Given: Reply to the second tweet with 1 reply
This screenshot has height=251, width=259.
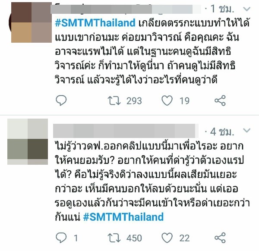Looking at the screenshot, I should click(61, 238).
